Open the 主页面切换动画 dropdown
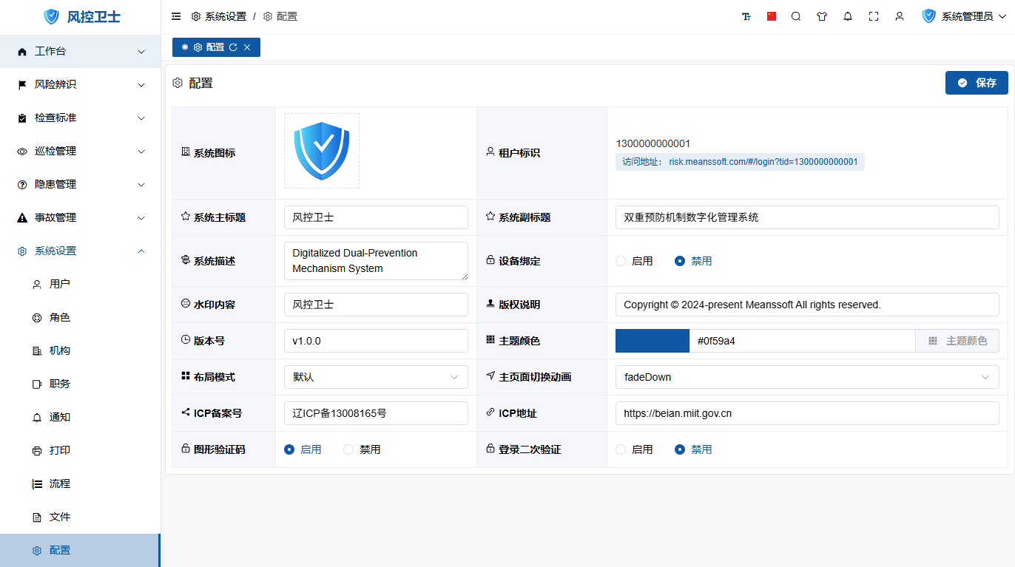 (x=806, y=377)
